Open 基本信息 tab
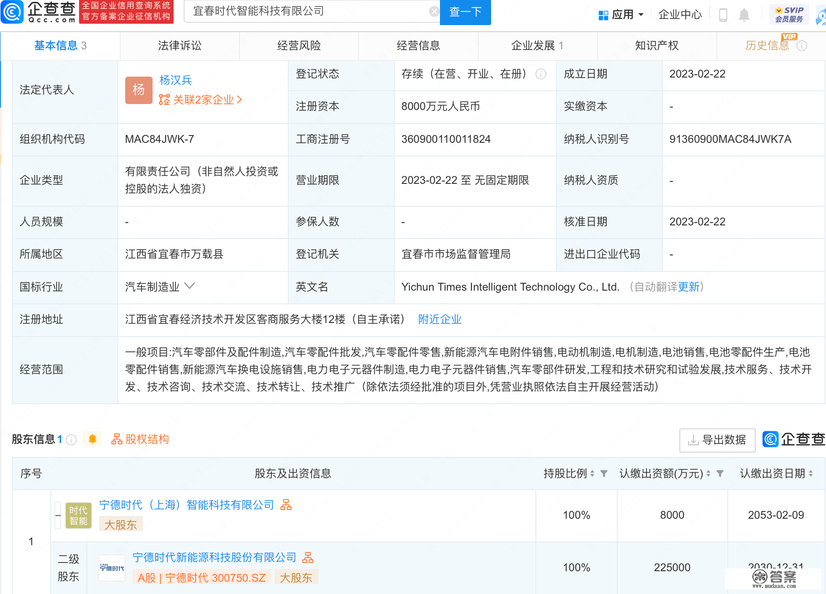 pyautogui.click(x=60, y=46)
